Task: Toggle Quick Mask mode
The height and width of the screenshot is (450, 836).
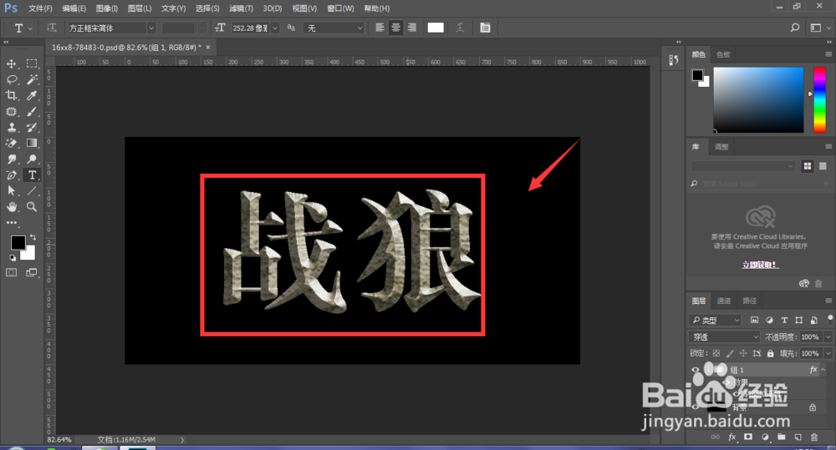Action: pos(11,272)
